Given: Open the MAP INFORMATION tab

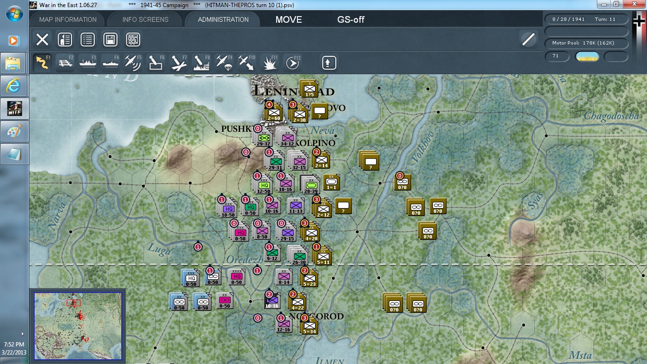Looking at the screenshot, I should (68, 19).
